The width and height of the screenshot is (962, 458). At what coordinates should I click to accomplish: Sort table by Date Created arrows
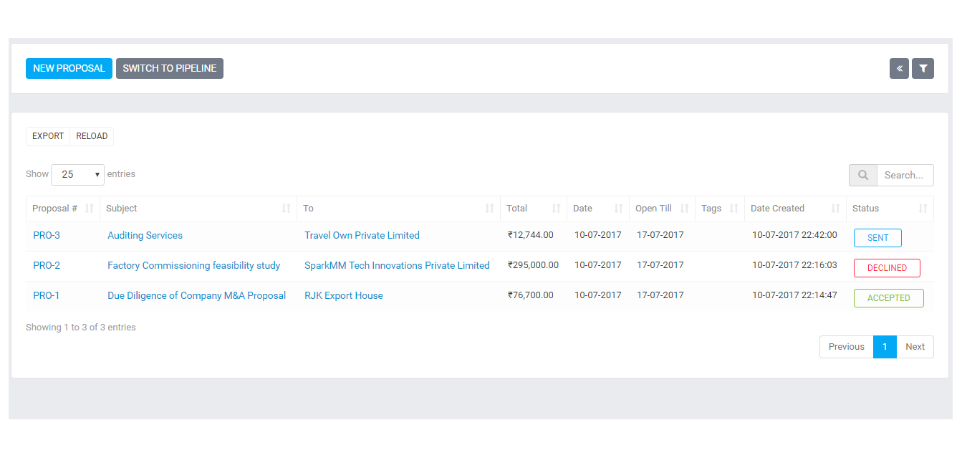tap(835, 209)
